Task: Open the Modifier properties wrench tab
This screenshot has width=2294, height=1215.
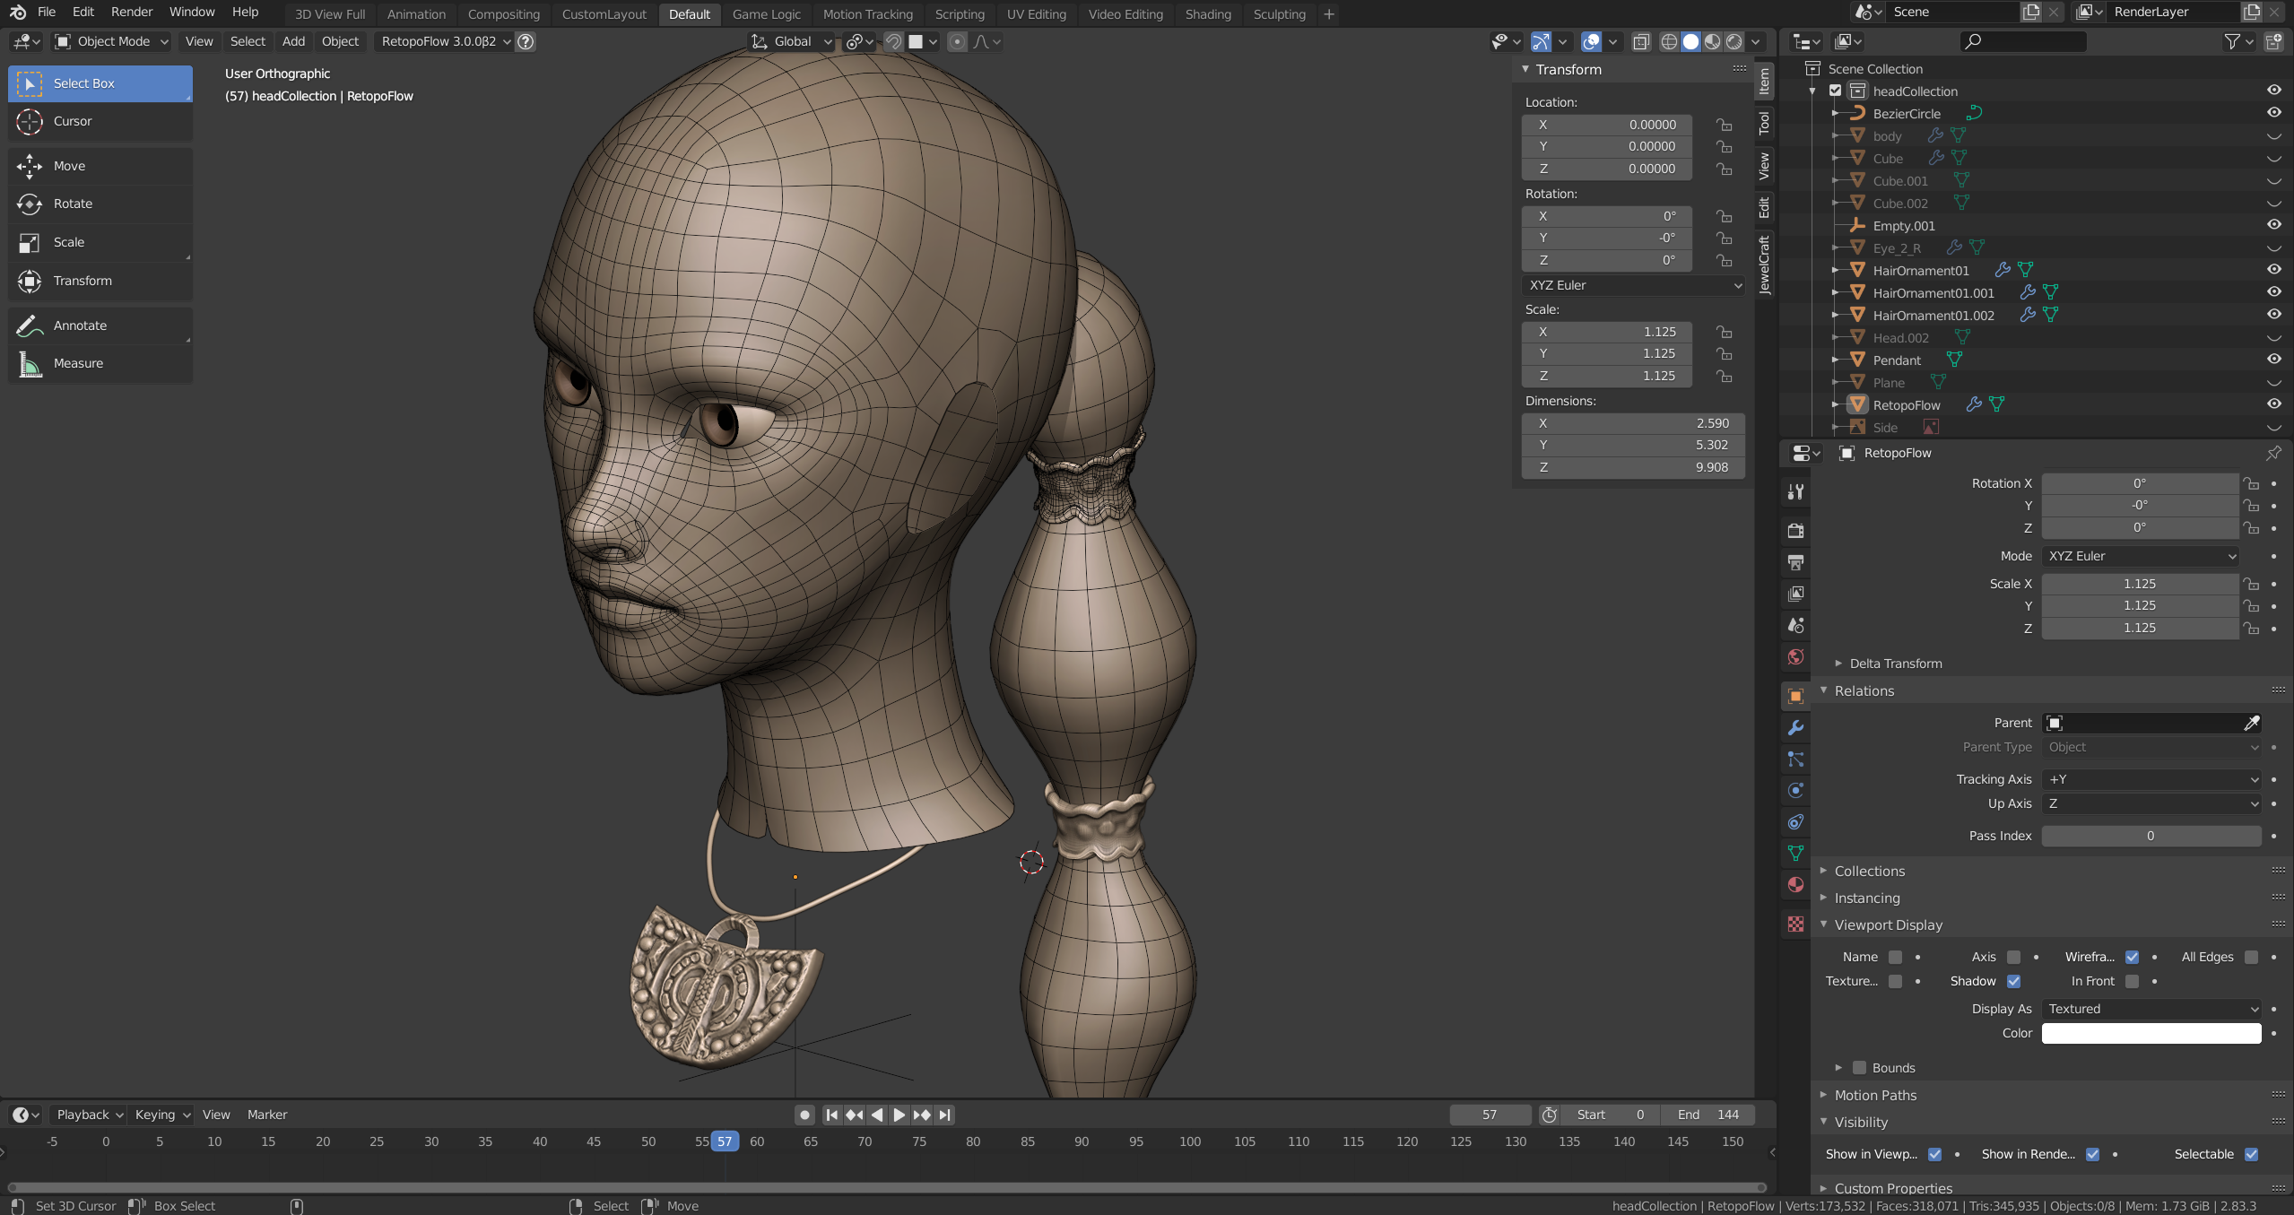Action: 1795,727
